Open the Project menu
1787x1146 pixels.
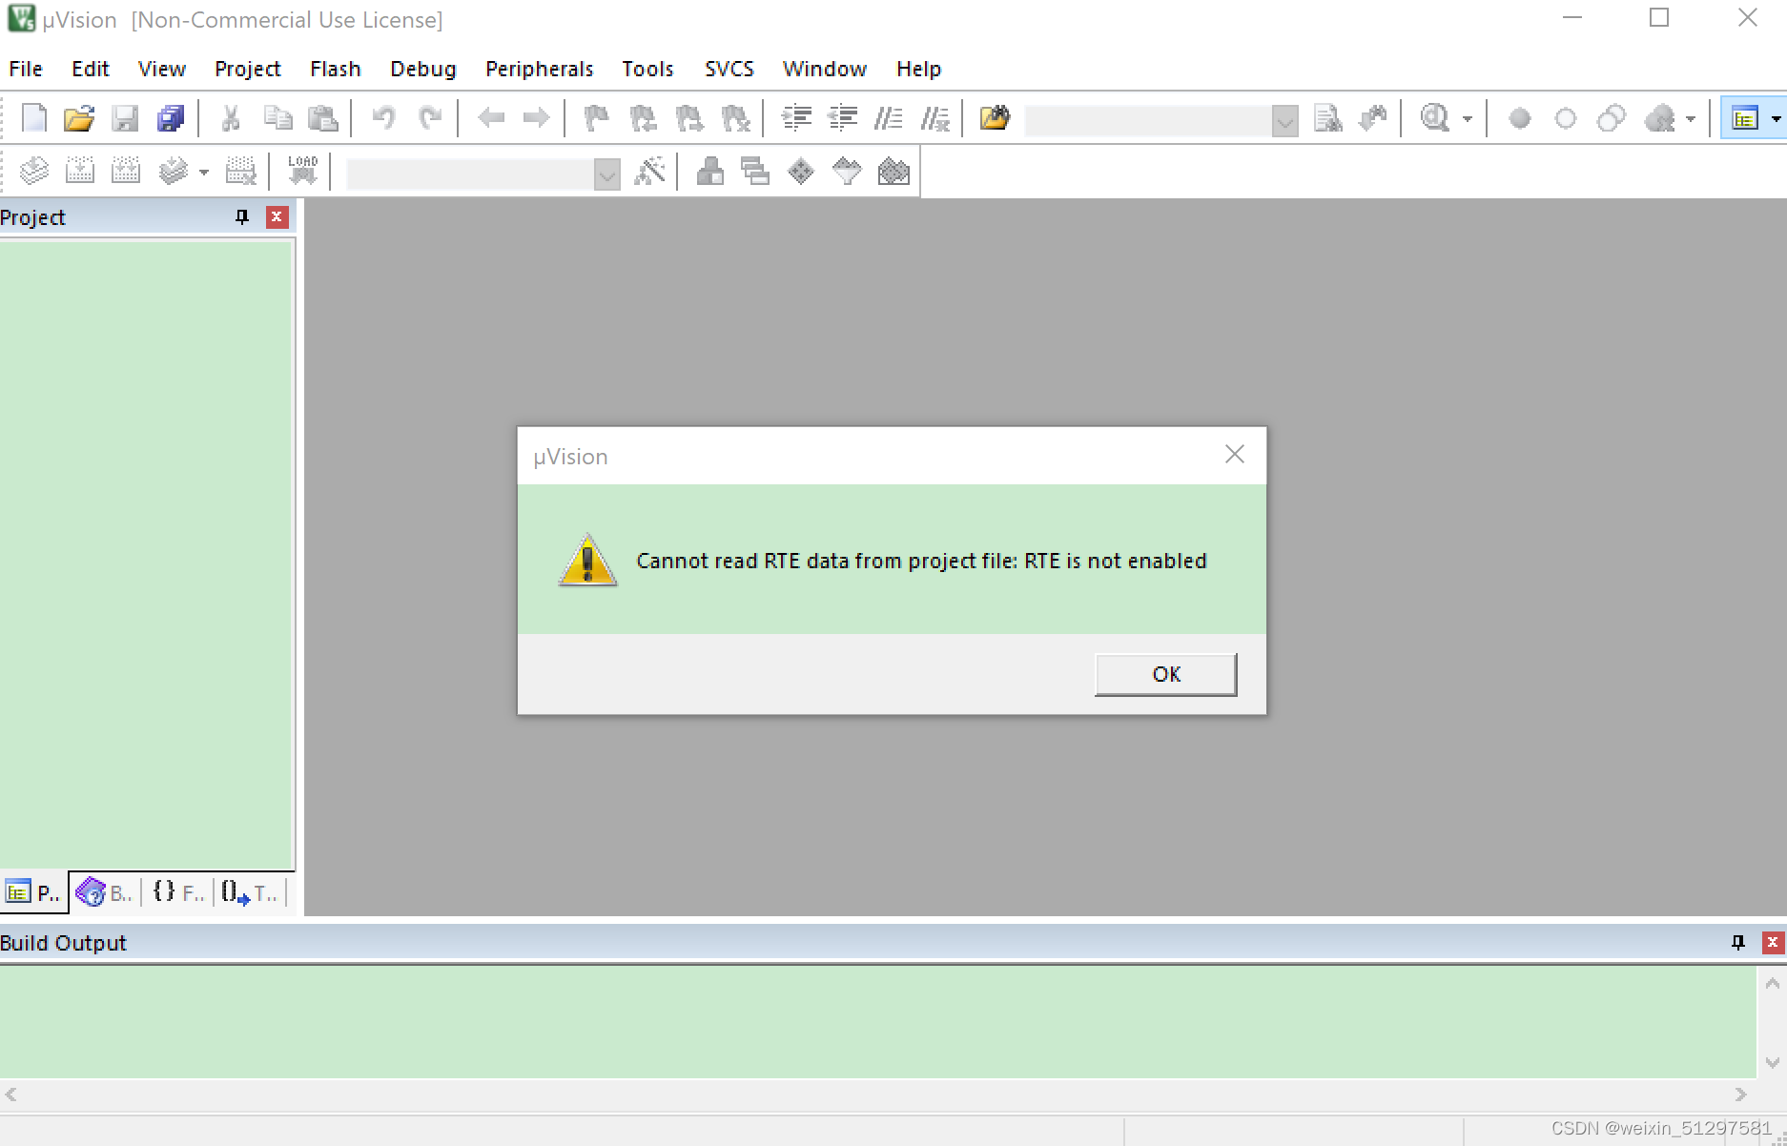click(248, 69)
